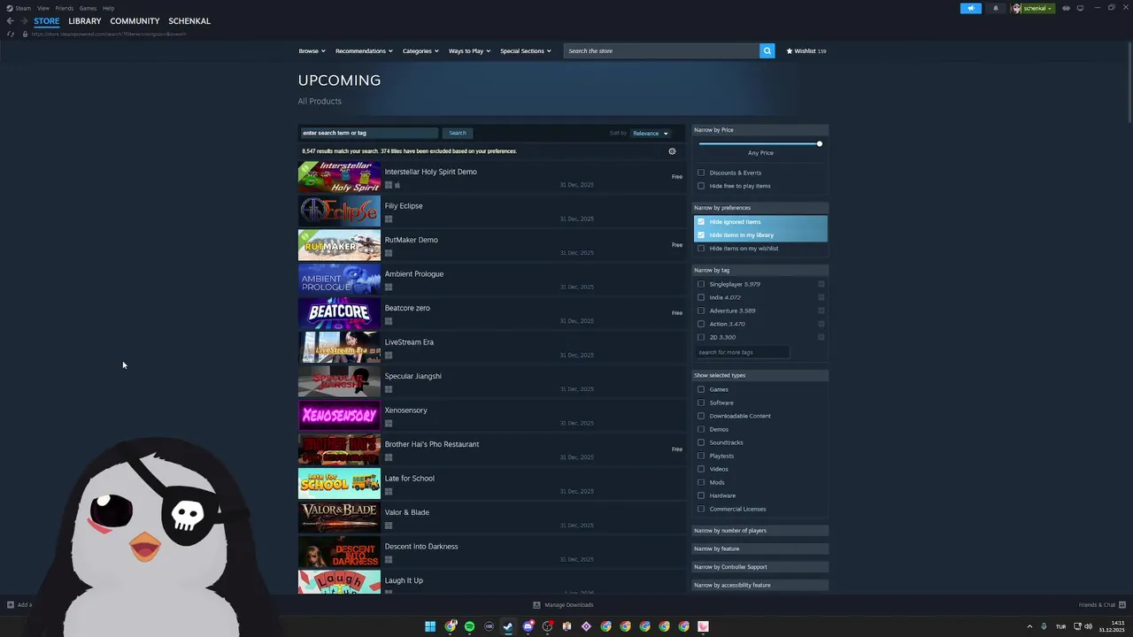Expand Narrow by Controller Support
This screenshot has width=1133, height=637.
click(760, 567)
